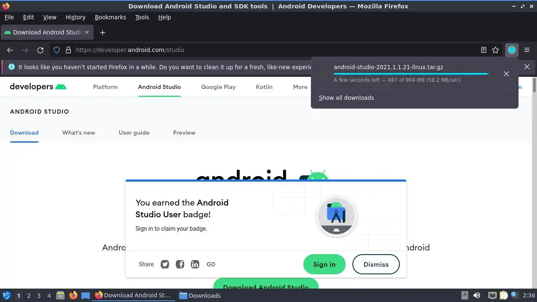Click the show desktop taskbar icon
This screenshot has width=537, height=302.
[x=86, y=295]
